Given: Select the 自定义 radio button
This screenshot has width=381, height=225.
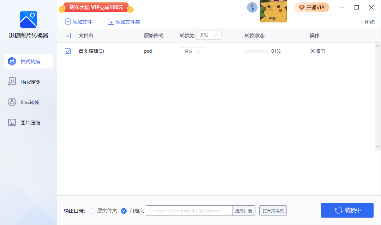Looking at the screenshot, I should pos(124,211).
